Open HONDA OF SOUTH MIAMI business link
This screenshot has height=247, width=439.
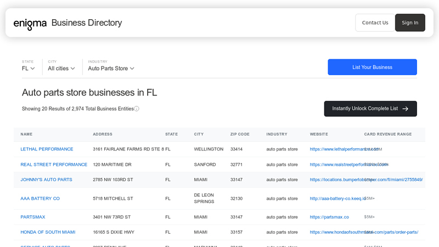pyautogui.click(x=48, y=232)
